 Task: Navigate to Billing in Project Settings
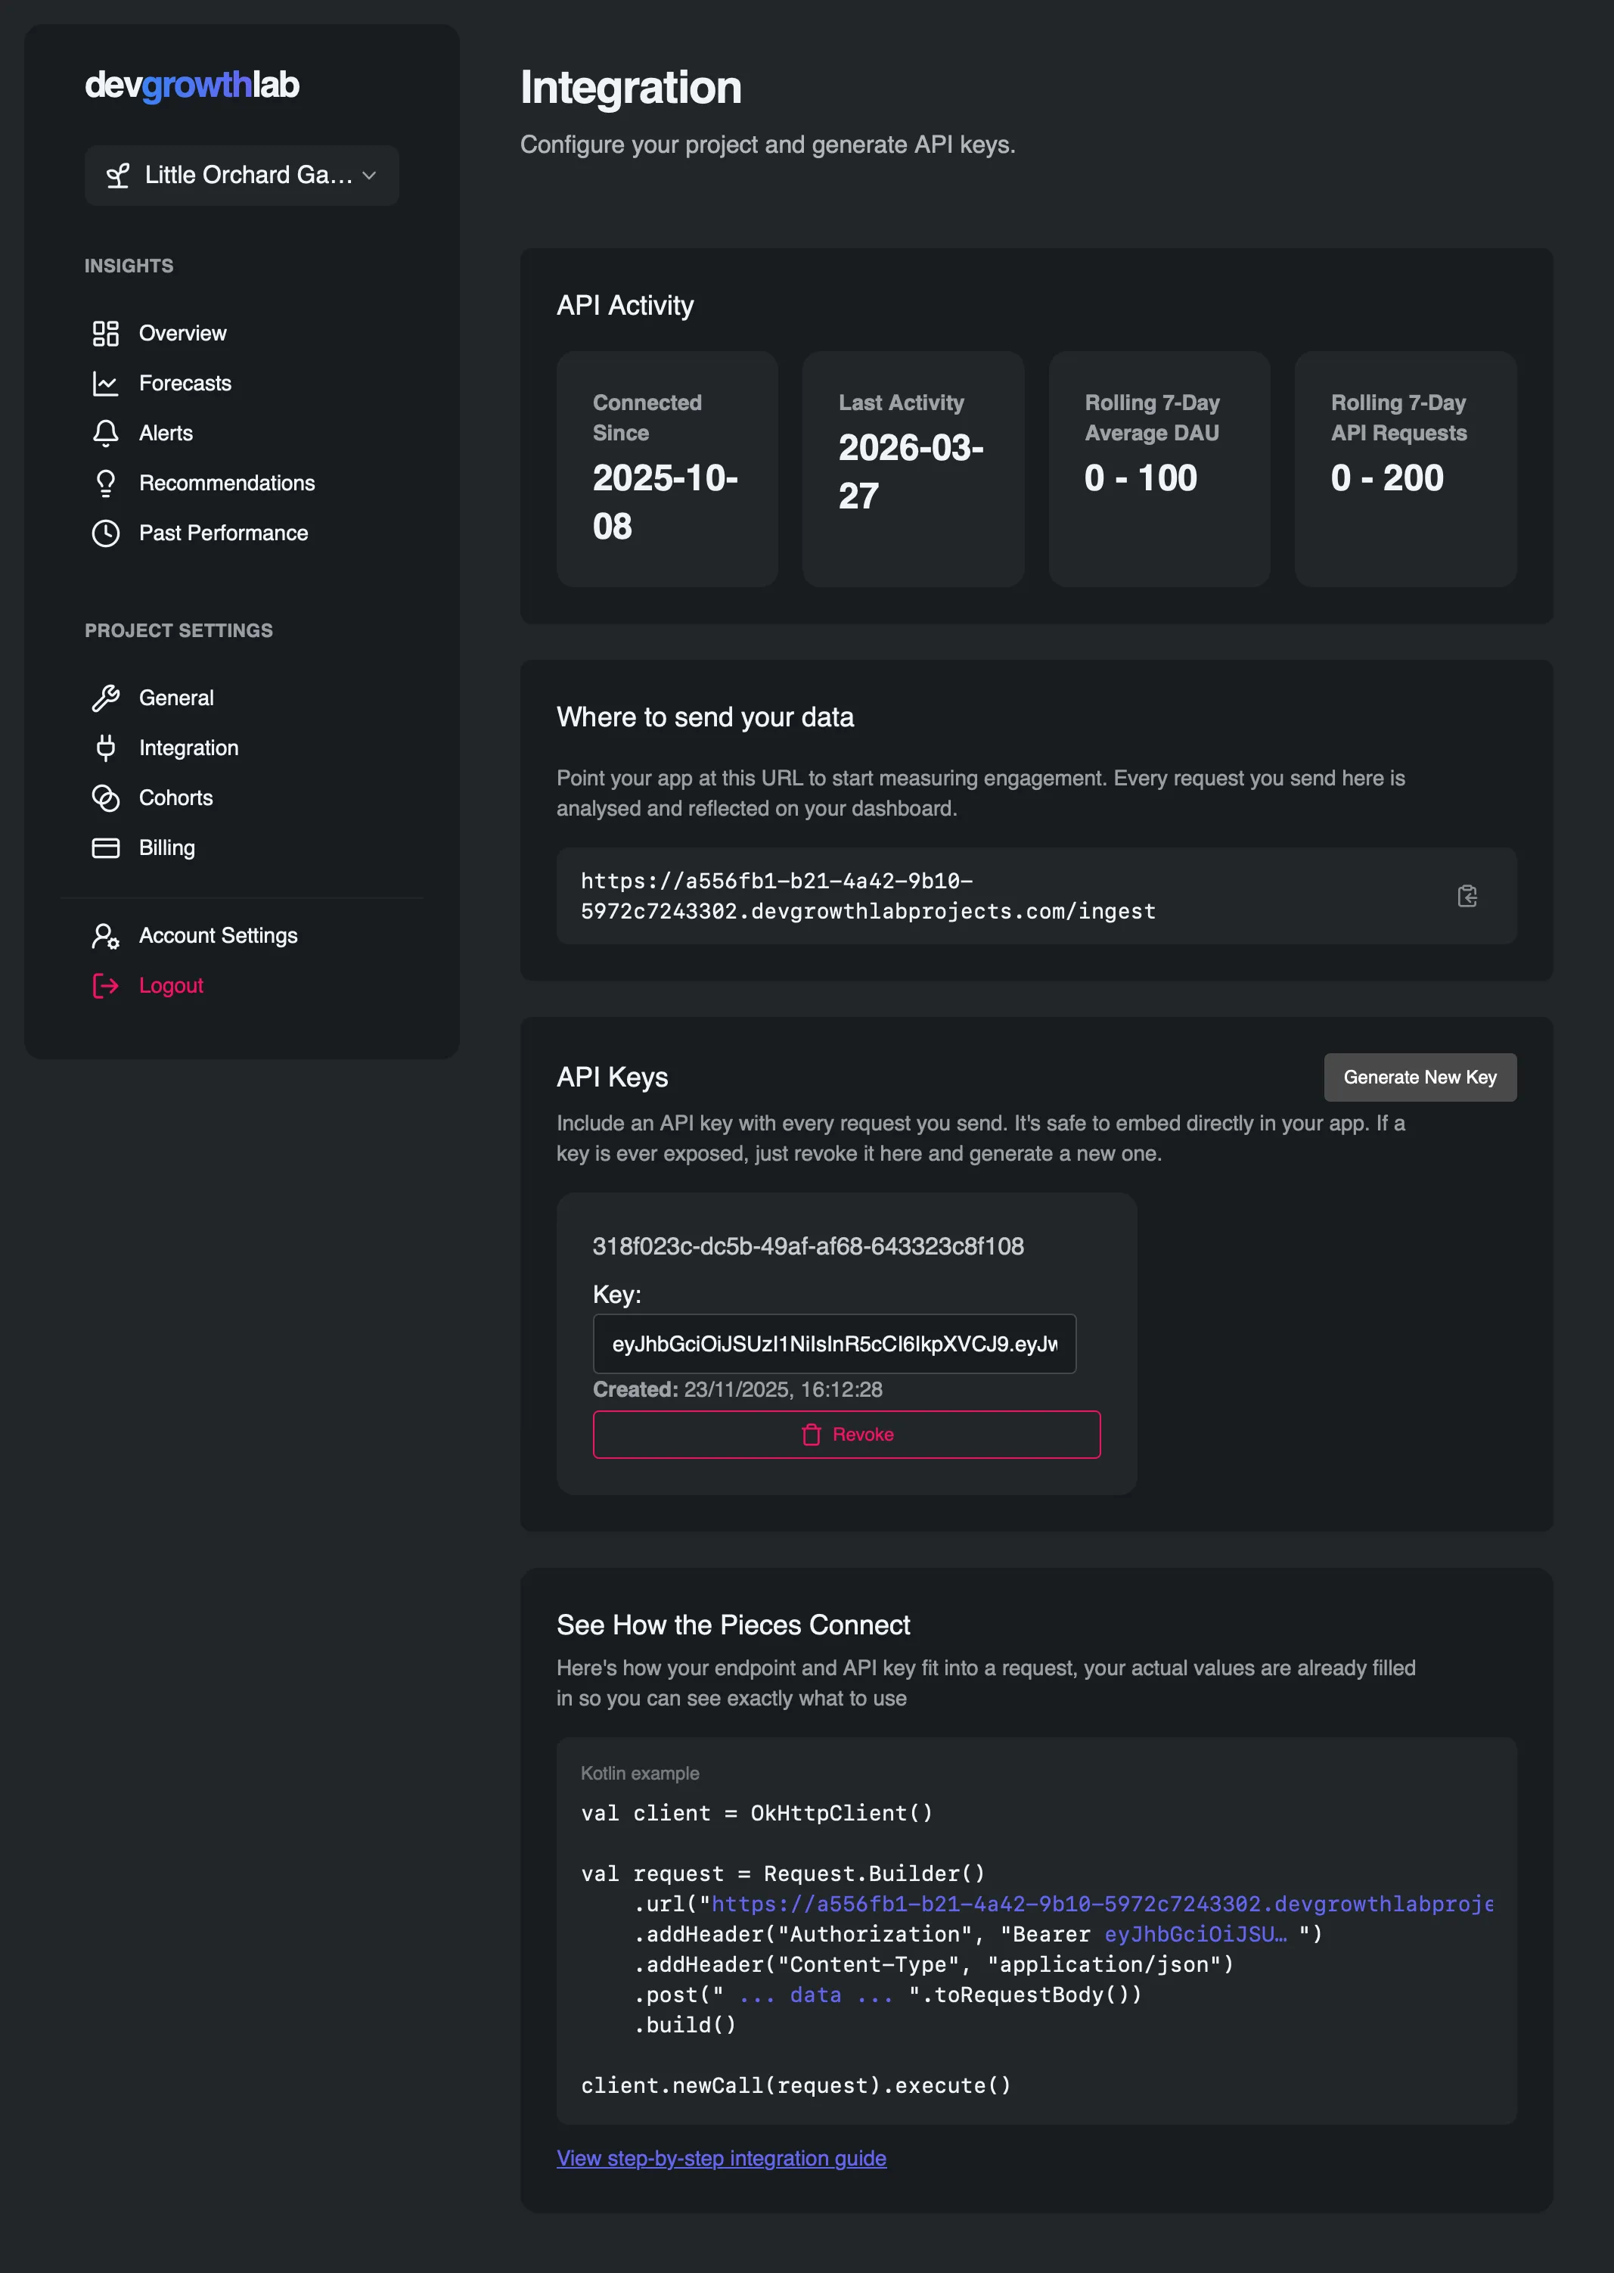point(167,848)
